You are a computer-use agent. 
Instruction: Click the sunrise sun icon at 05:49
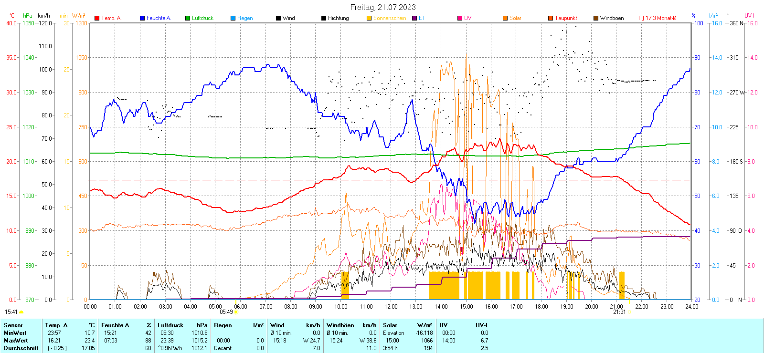(x=236, y=312)
